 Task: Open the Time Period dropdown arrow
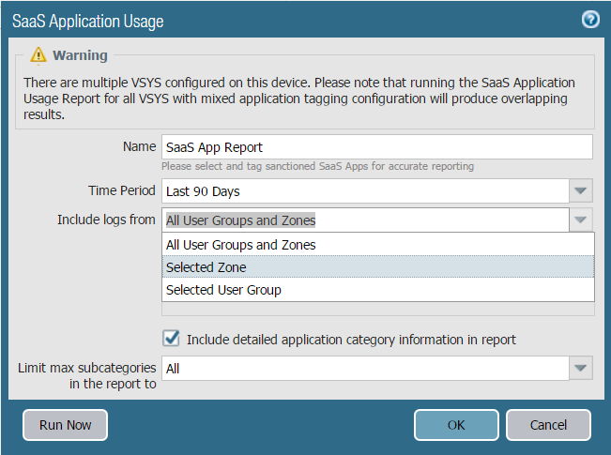click(581, 191)
